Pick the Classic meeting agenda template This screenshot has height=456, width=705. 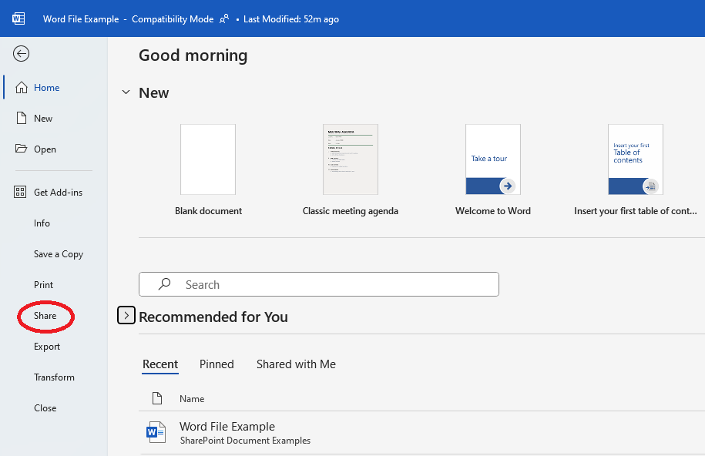(x=351, y=159)
